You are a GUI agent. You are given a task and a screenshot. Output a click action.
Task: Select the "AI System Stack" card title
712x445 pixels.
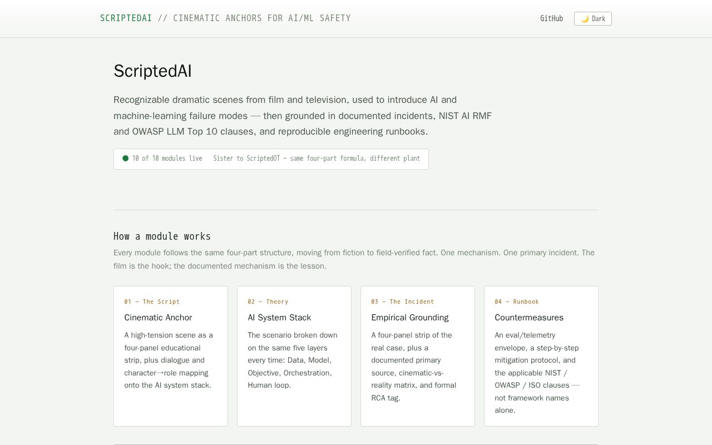coord(279,318)
